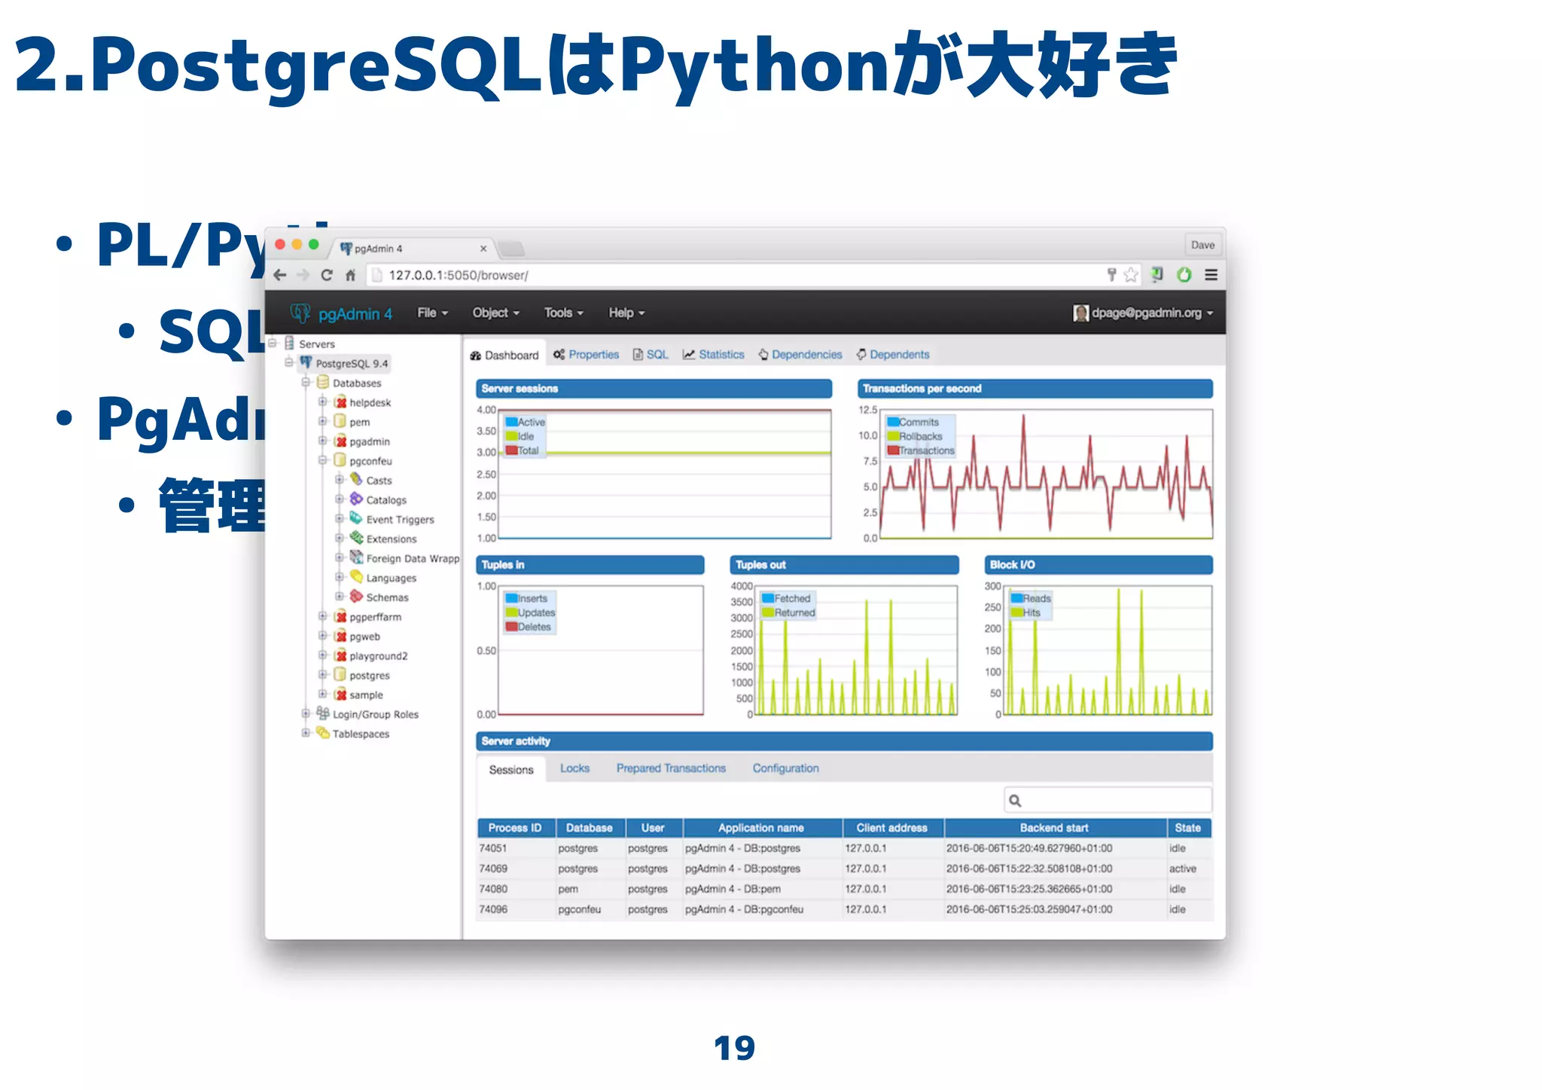1542x1090 pixels.
Task: Click the dpage user avatar
Action: 1080,313
